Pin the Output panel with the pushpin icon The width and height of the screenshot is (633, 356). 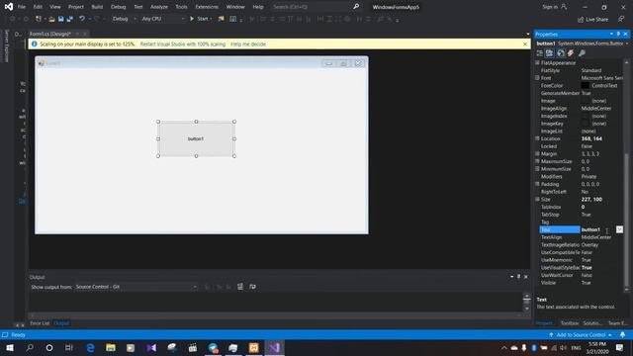pos(518,277)
